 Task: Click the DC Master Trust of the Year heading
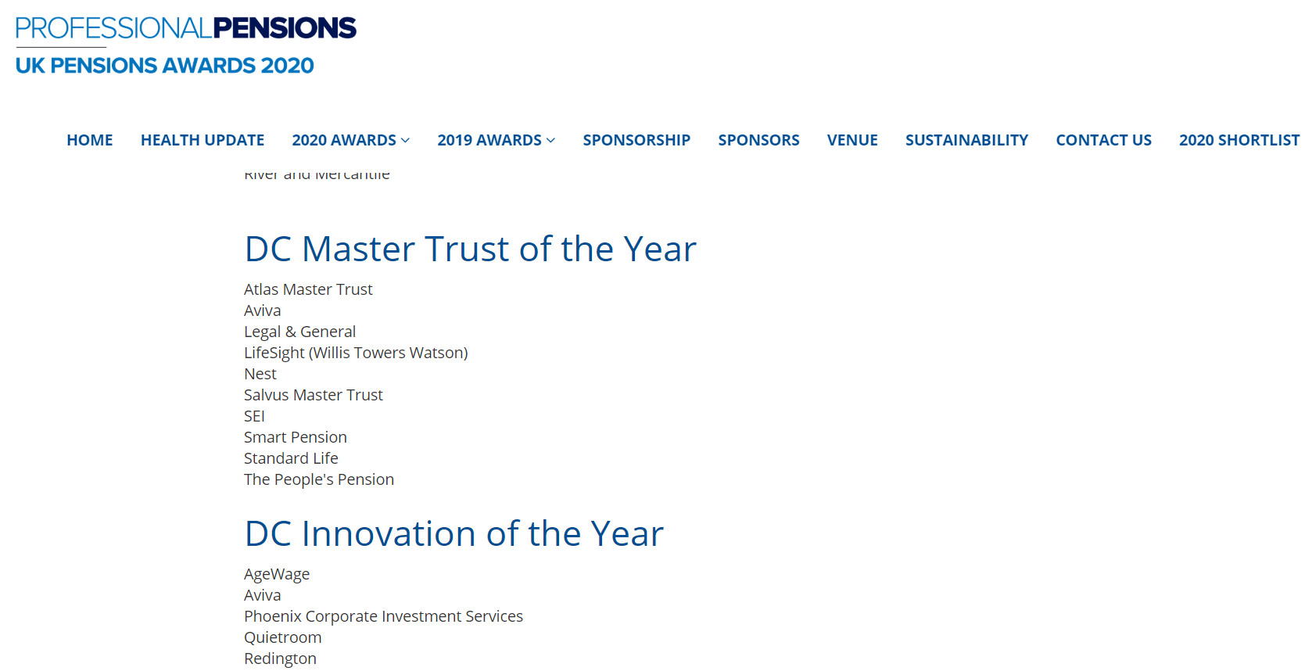tap(470, 249)
